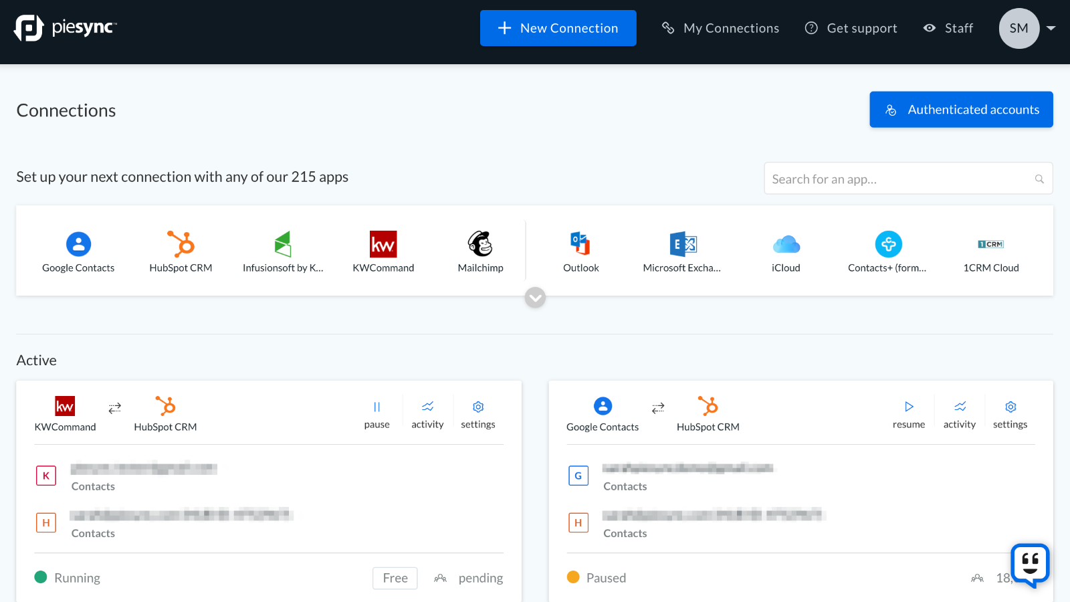Expand the apps list with chevron
1070x602 pixels.
click(535, 297)
